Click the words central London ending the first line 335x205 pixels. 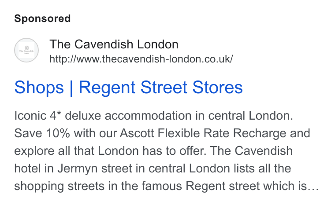coord(251,116)
